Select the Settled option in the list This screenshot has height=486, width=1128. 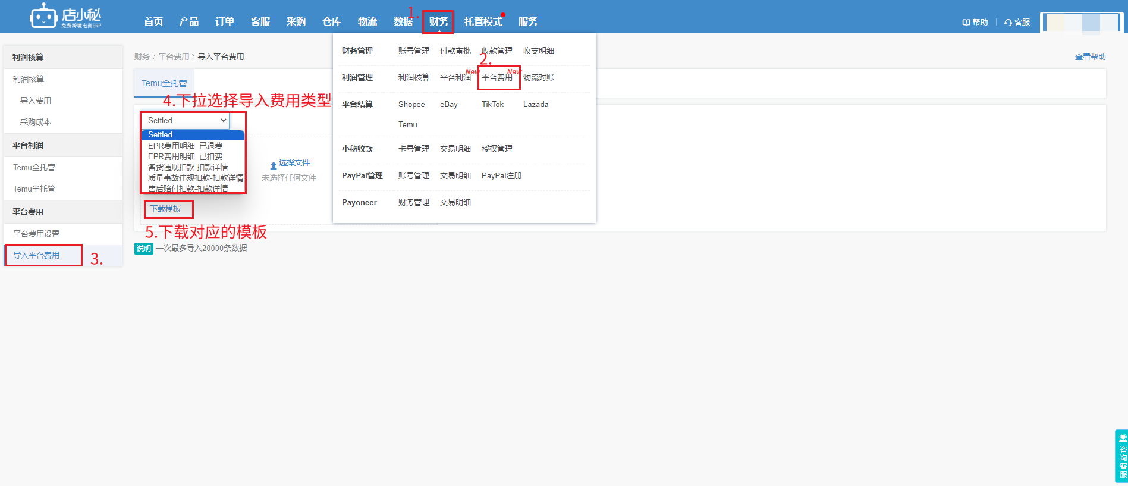(x=193, y=135)
